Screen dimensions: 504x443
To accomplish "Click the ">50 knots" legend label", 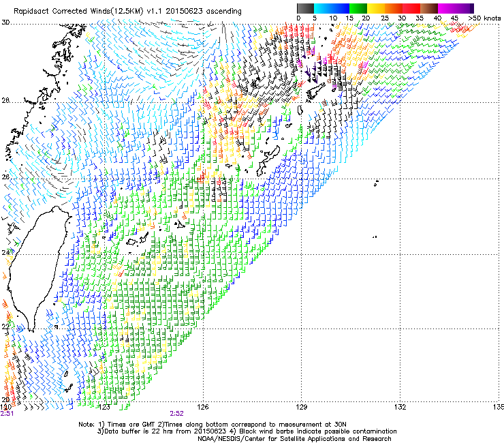I will [x=484, y=18].
